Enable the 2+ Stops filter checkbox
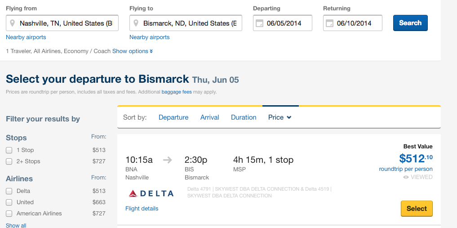The width and height of the screenshot is (457, 228). coord(9,161)
